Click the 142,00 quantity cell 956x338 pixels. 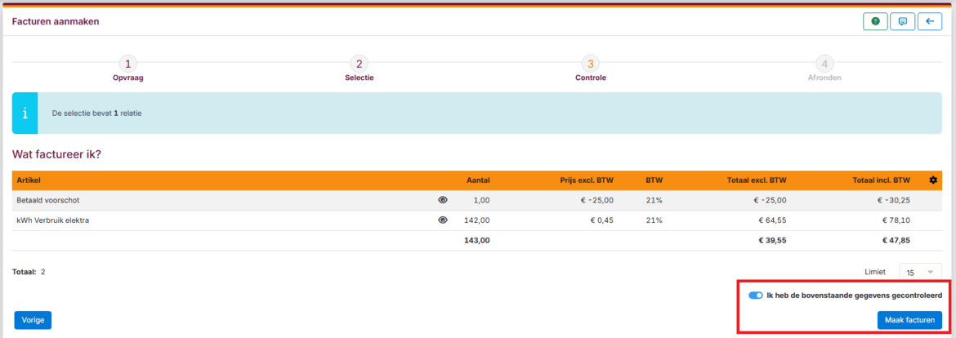[x=477, y=220]
